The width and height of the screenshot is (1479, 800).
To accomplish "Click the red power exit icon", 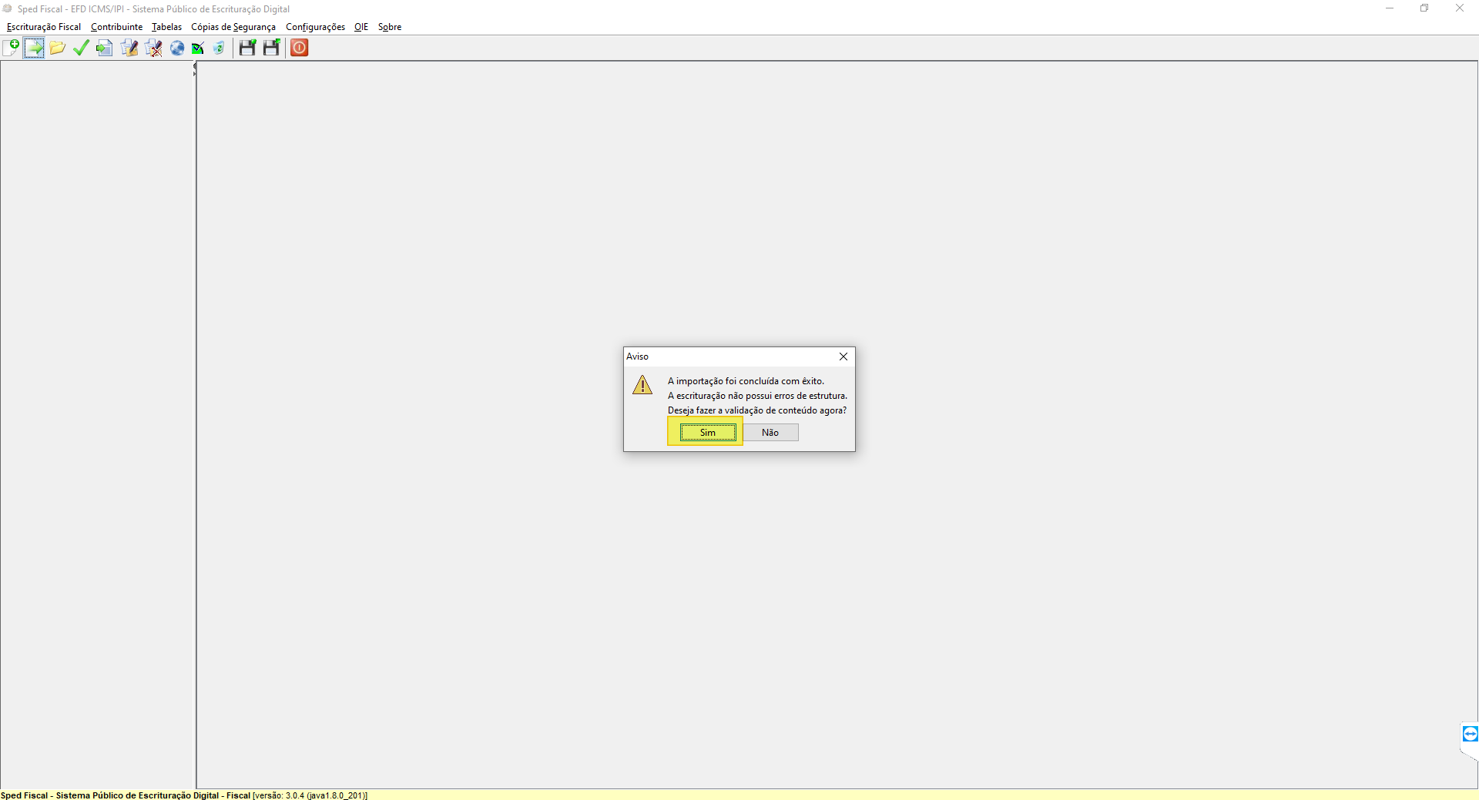I will pyautogui.click(x=300, y=48).
